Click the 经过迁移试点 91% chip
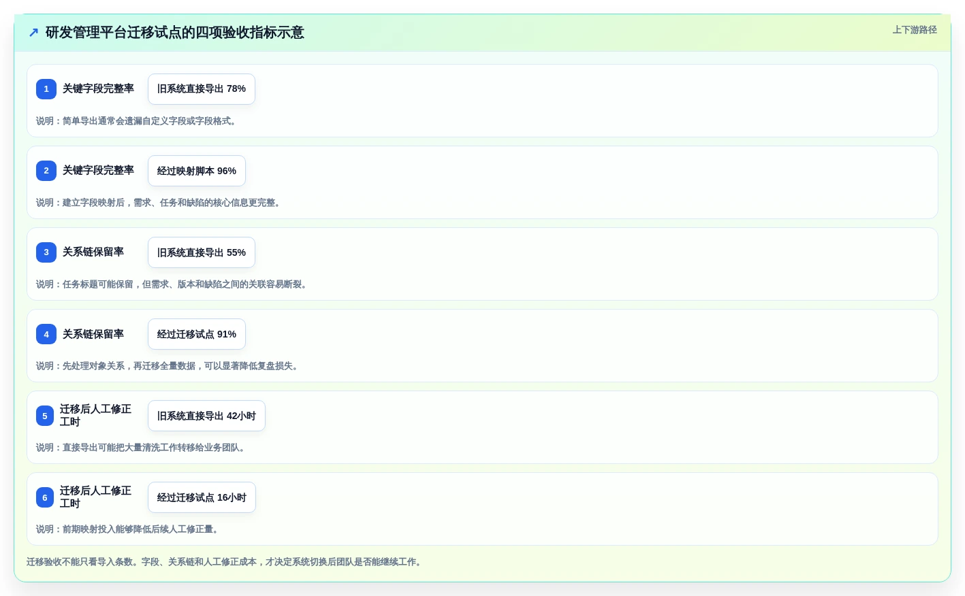 [197, 334]
